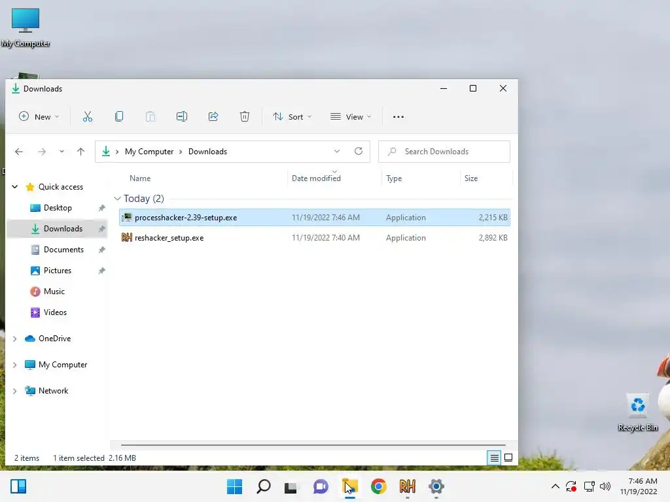The image size is (670, 502).
Task: Click File Explorer taskbar icon
Action: (x=350, y=486)
